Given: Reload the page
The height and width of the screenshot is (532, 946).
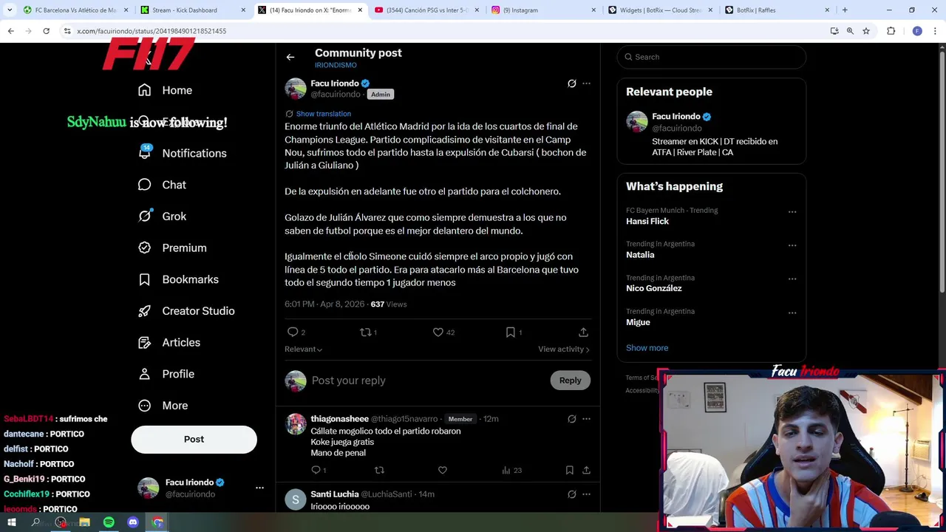Looking at the screenshot, I should point(46,31).
